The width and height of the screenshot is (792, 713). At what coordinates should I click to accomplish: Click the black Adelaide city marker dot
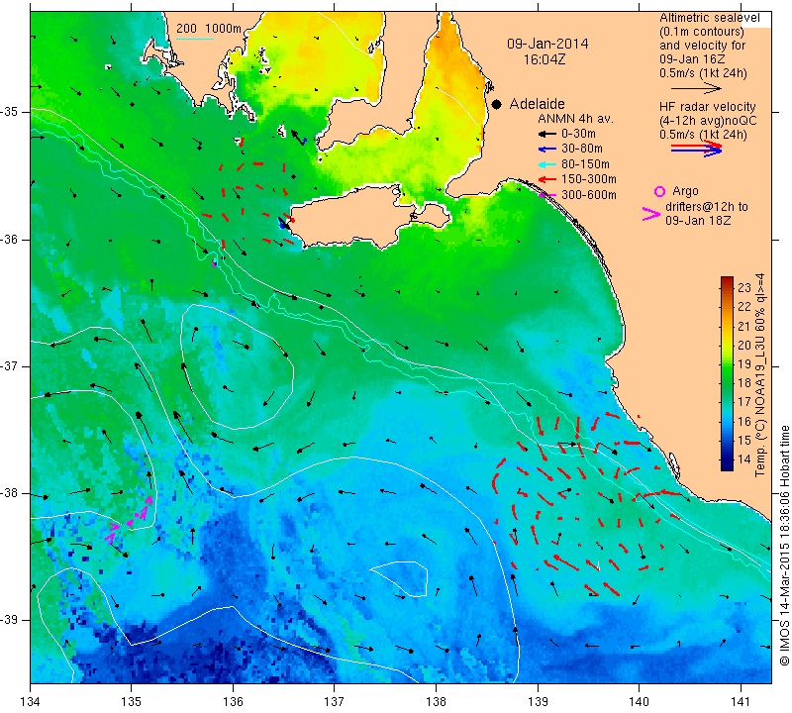497,105
